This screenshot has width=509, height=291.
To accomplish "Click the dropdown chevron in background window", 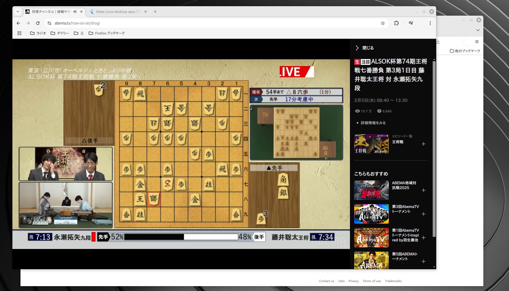I will tap(478, 30).
